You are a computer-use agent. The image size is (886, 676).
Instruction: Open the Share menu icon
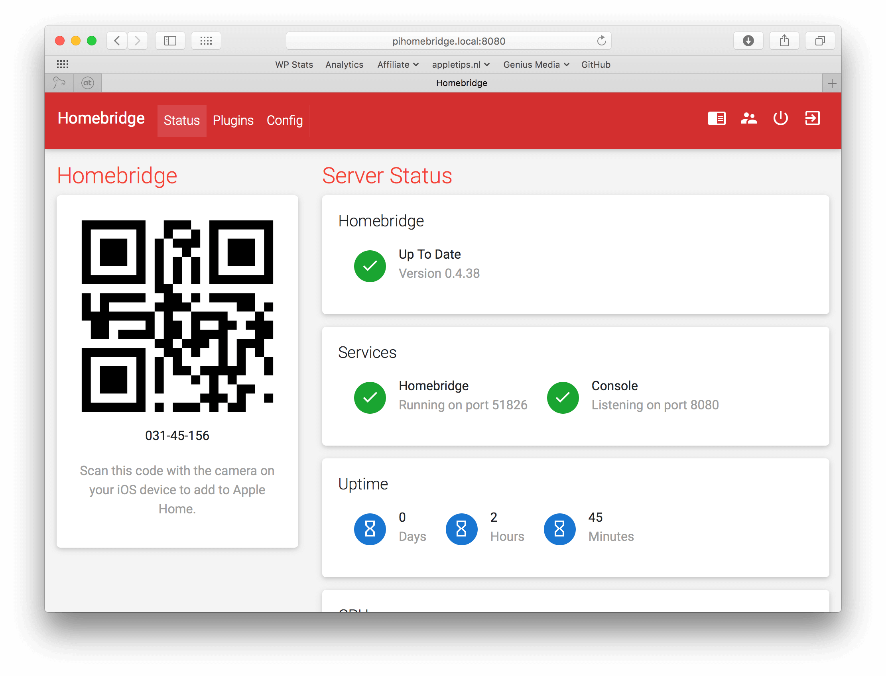pos(784,40)
